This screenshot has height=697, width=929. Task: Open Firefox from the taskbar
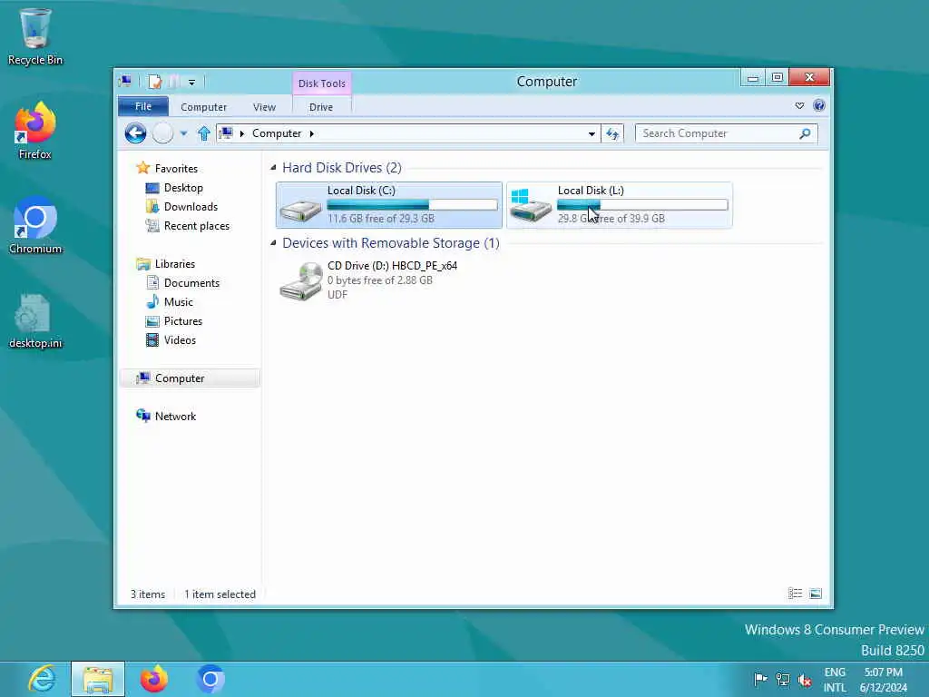pyautogui.click(x=154, y=679)
